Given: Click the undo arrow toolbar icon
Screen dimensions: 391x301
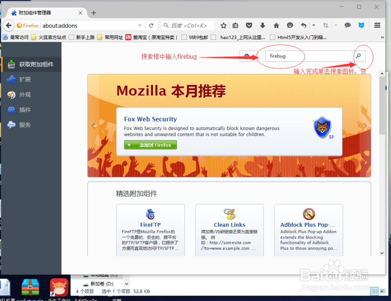Looking at the screenshot, I should click(x=303, y=25).
